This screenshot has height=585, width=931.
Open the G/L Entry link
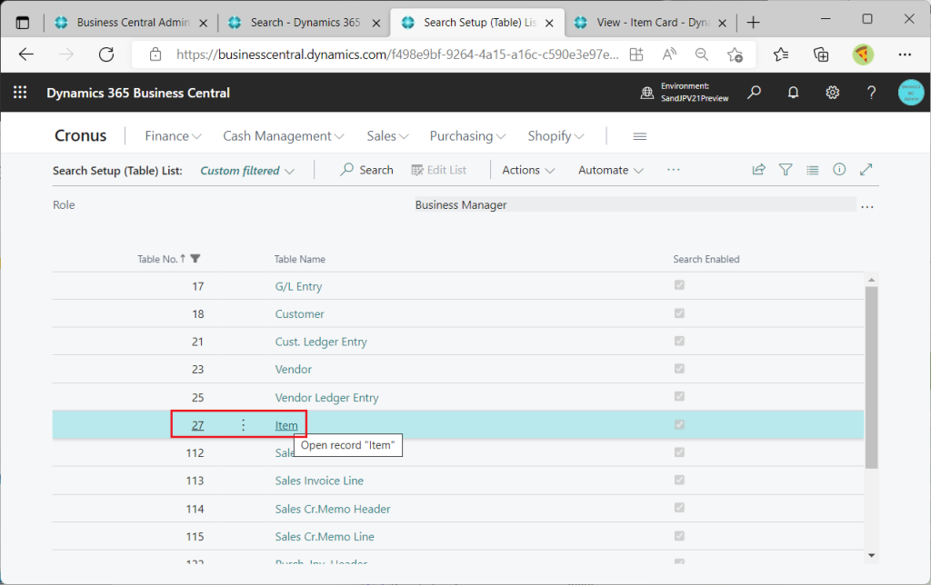[298, 286]
